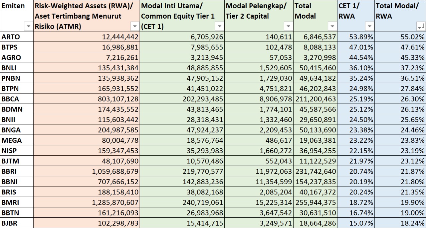Viewport: 426px width, 228px height.
Task: Open the Emiten column filter dropdown
Action: [29, 26]
